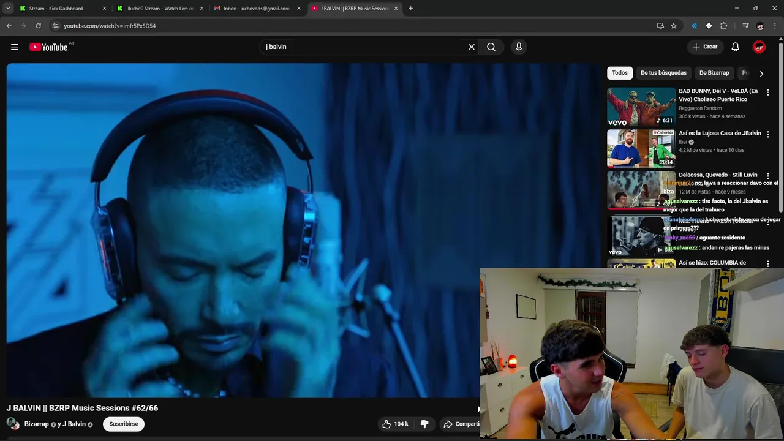Run the search with magnifier button

coord(491,47)
